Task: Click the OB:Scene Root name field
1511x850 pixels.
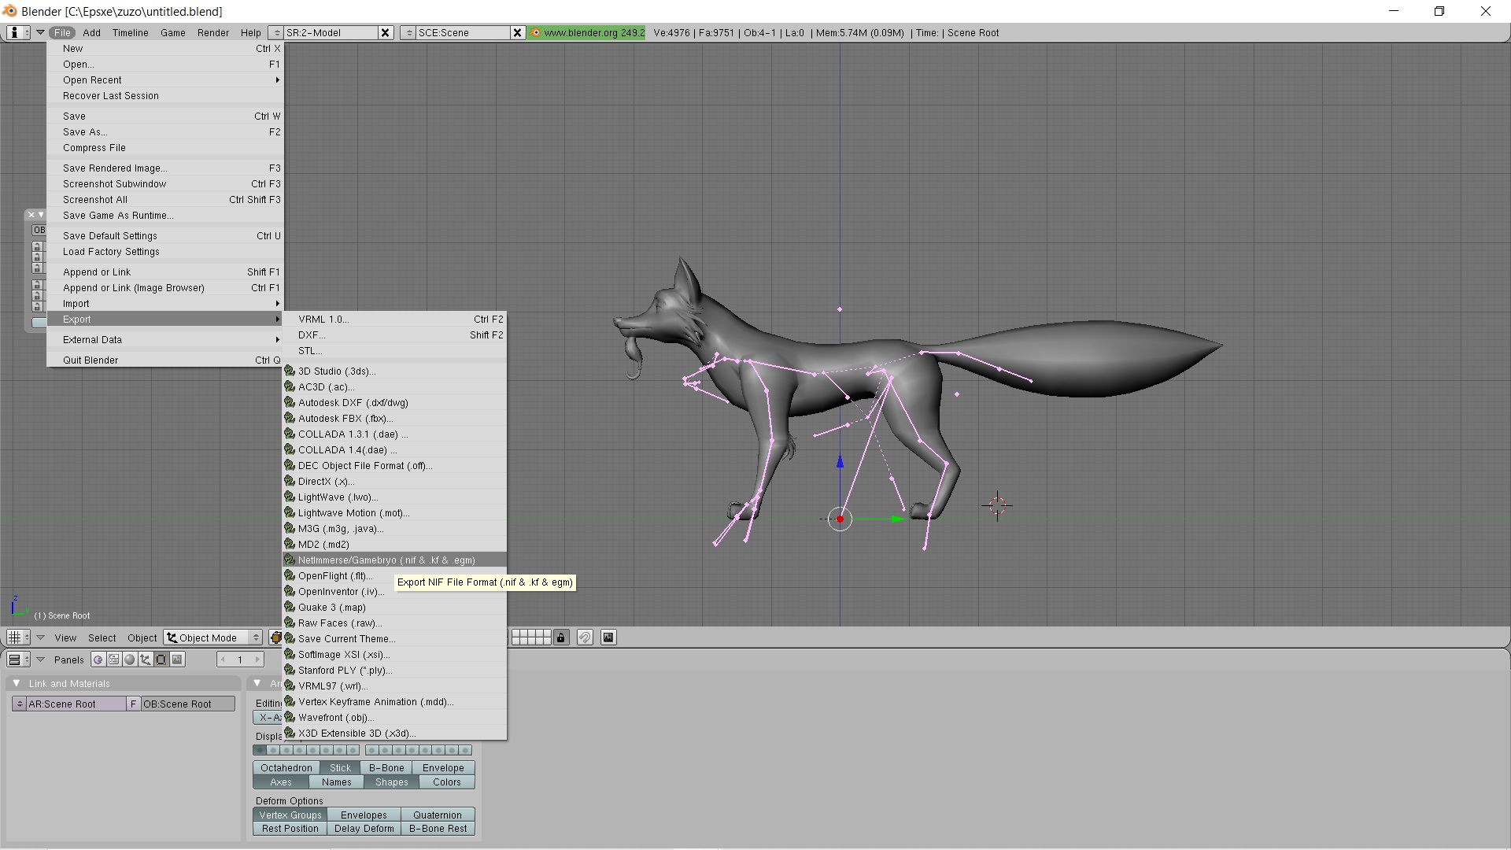Action: (x=187, y=704)
